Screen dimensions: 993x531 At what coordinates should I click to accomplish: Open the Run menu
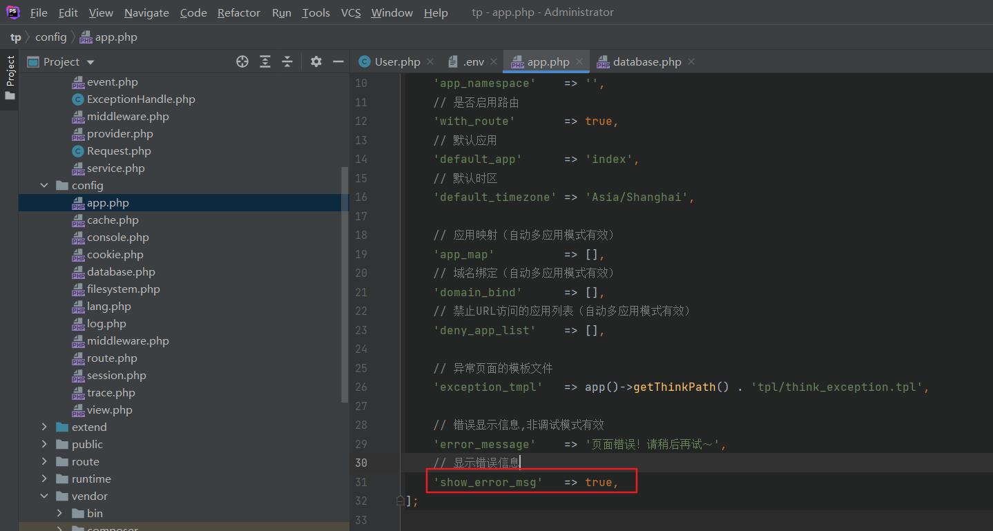pos(282,12)
